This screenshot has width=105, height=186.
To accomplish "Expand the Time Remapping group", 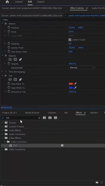I will coord(2,71).
